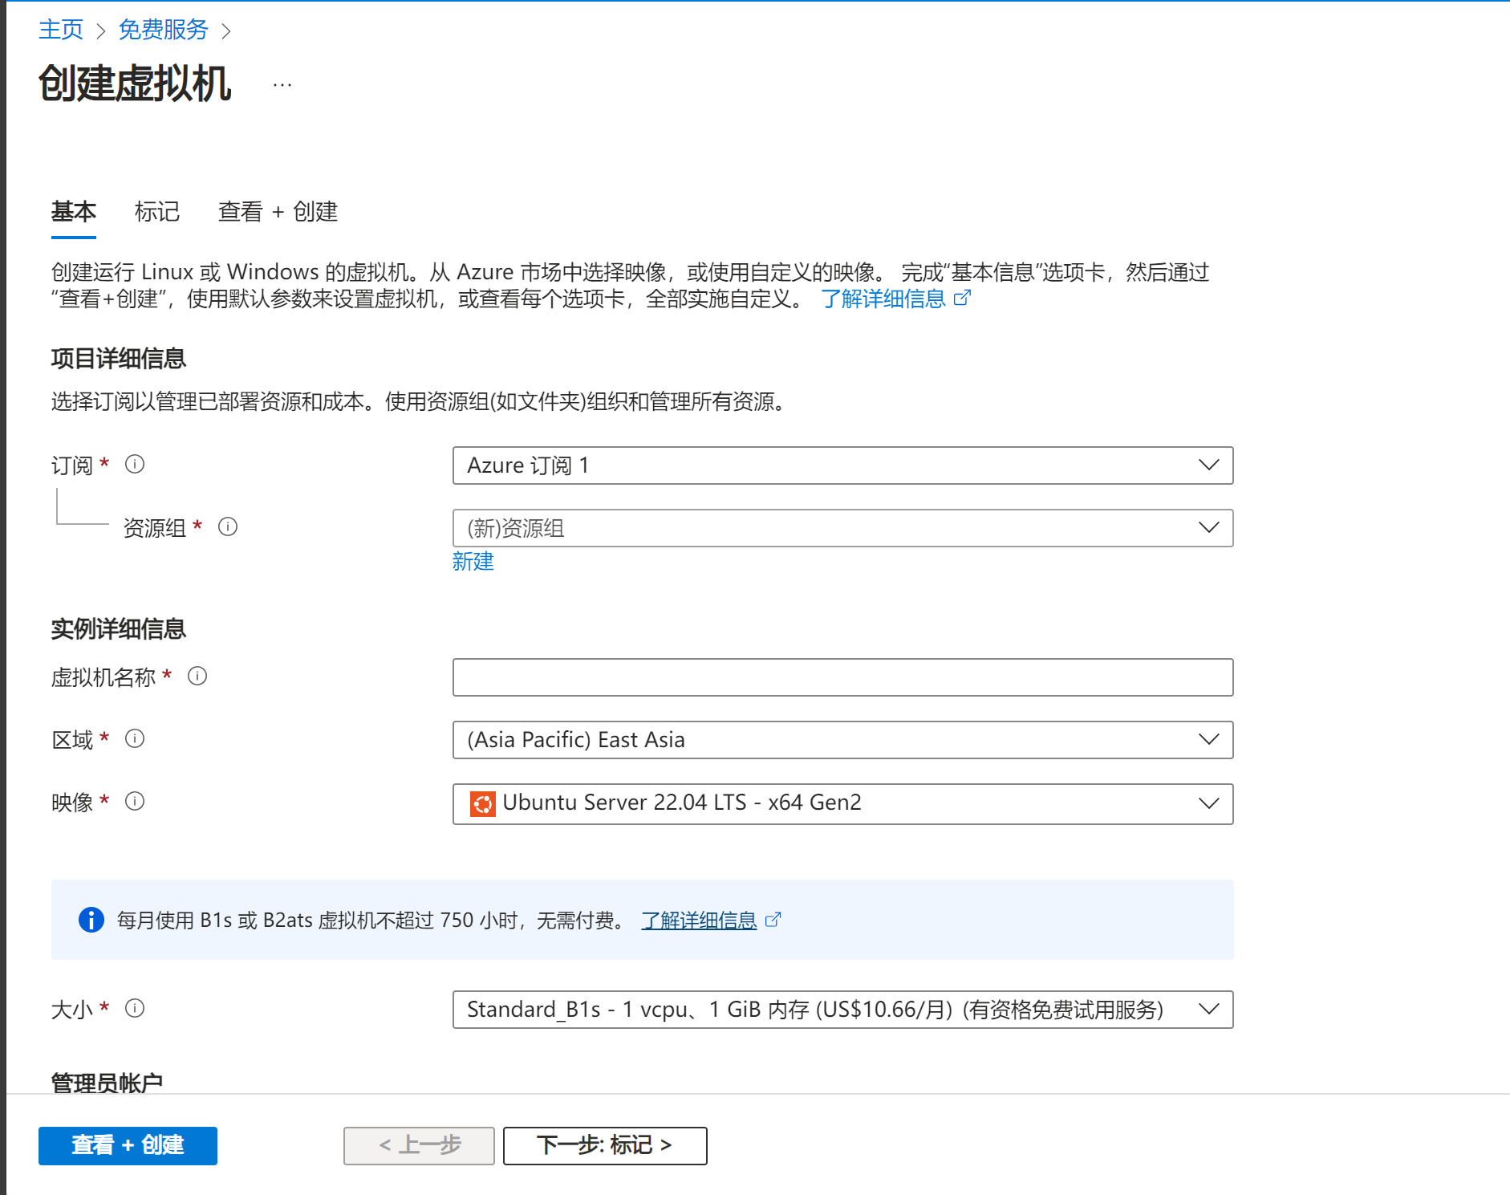Switch to the 查看 + 创建 tab
This screenshot has height=1195, width=1510.
(278, 212)
